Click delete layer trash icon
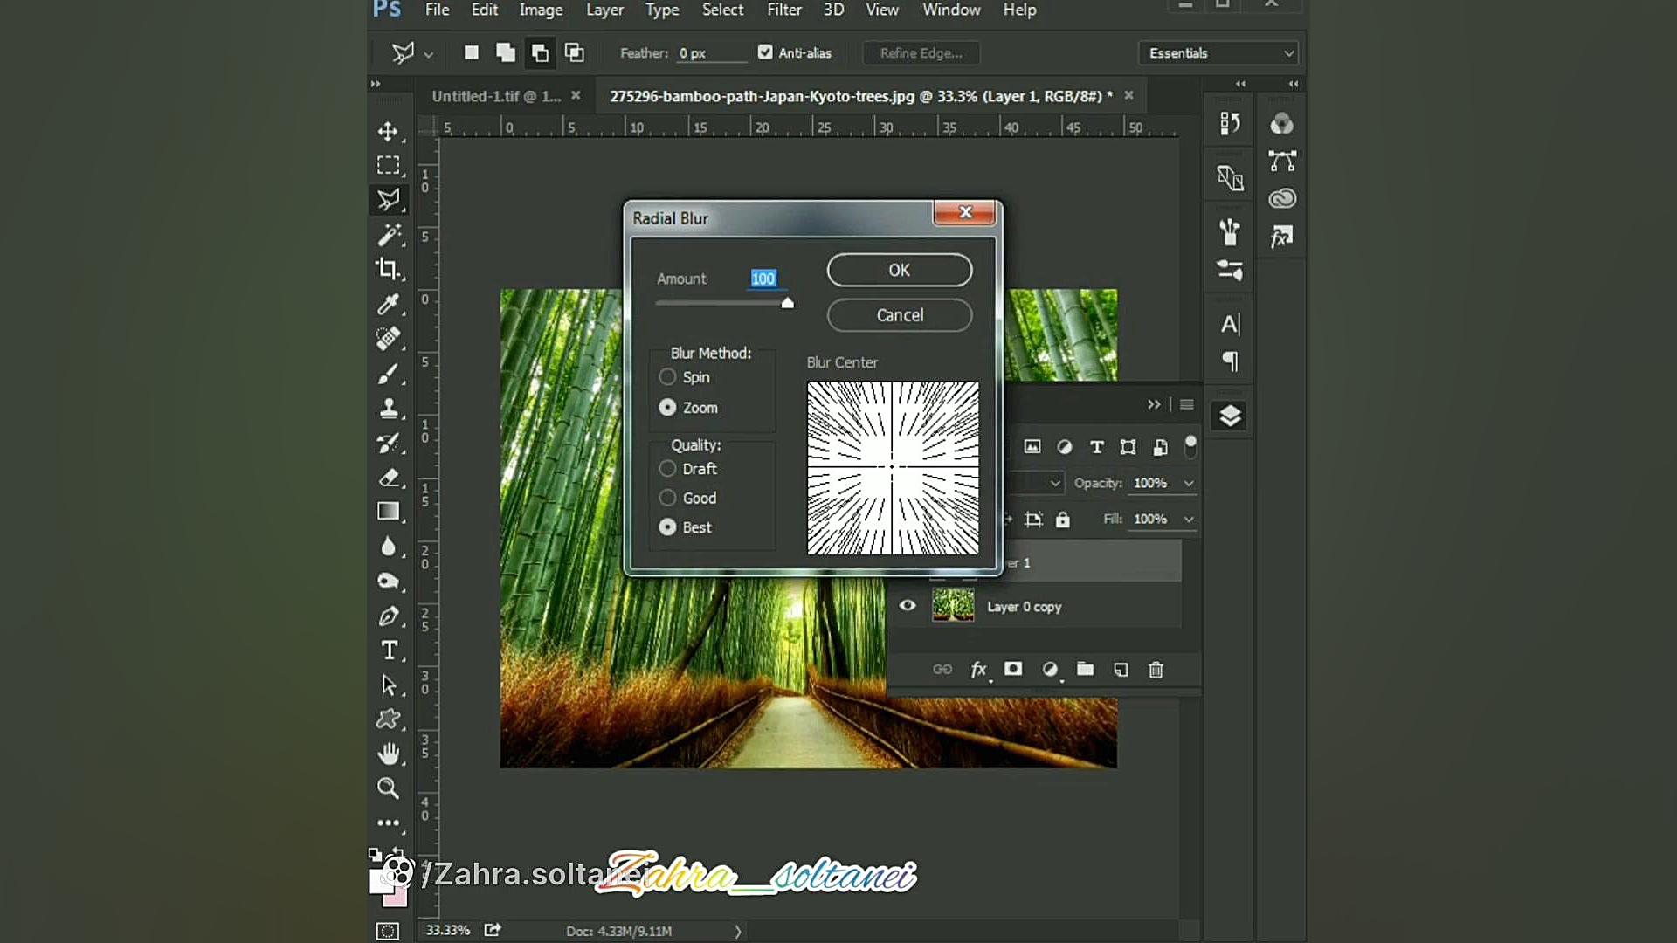This screenshot has width=1677, height=943. click(1156, 670)
